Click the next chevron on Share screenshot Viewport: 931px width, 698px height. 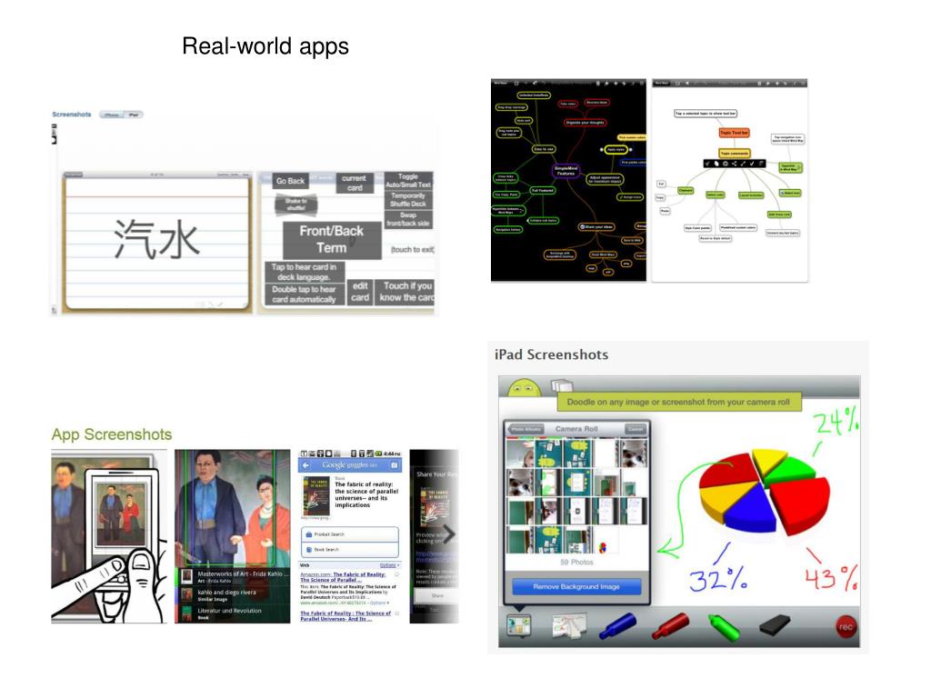(449, 534)
